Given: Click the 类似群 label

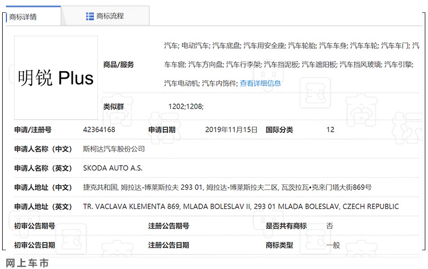Looking at the screenshot, I should pos(113,106).
